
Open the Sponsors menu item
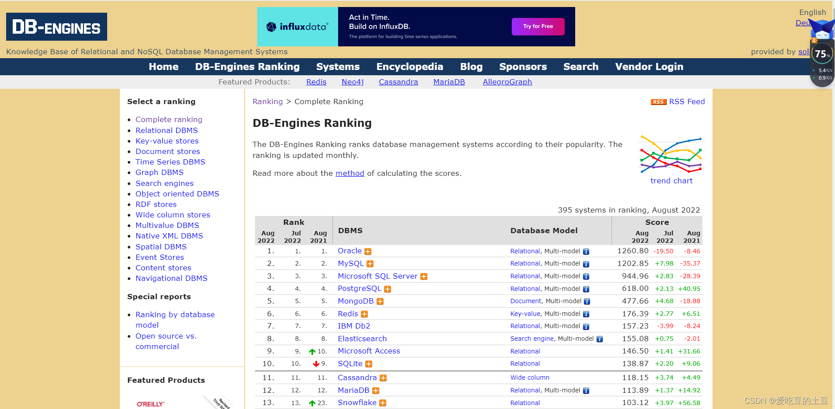point(523,66)
